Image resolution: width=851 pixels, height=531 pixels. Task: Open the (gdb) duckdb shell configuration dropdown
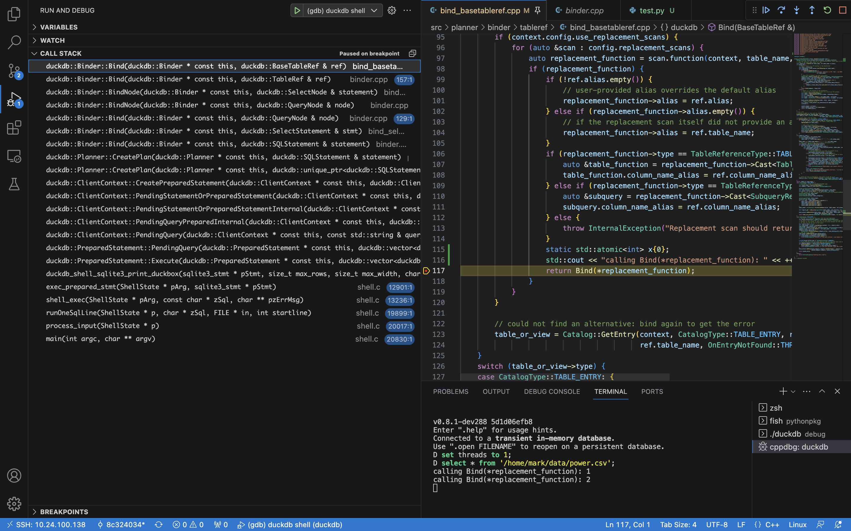[373, 10]
